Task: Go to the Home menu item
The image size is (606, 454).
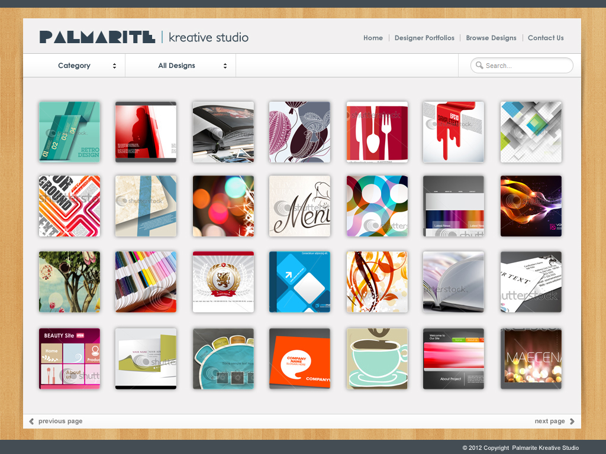Action: click(373, 38)
